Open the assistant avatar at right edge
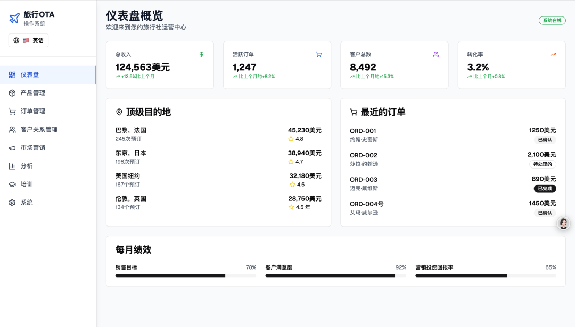Image resolution: width=575 pixels, height=327 pixels. (x=563, y=223)
